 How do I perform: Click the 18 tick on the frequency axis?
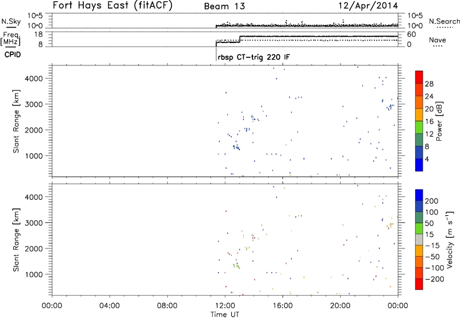(x=39, y=34)
